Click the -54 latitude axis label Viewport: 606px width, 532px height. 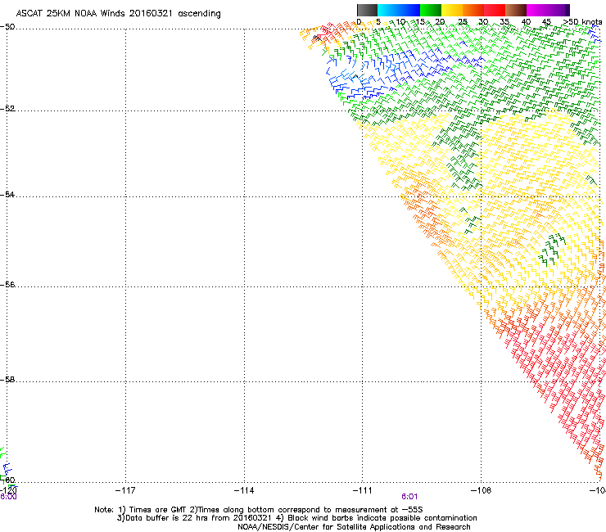pyautogui.click(x=7, y=194)
